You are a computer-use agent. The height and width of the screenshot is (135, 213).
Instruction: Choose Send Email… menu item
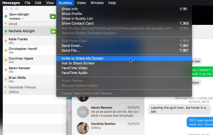tap(124, 46)
